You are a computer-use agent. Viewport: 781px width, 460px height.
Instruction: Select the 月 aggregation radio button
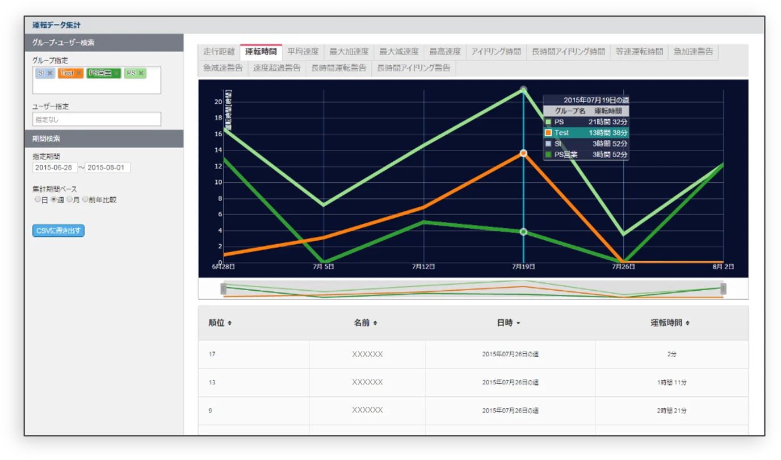70,199
